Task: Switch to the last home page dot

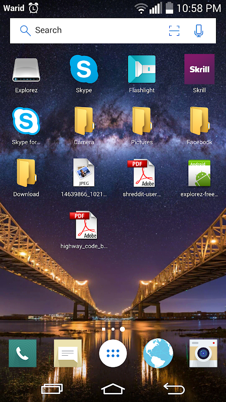Action: [x=123, y=329]
